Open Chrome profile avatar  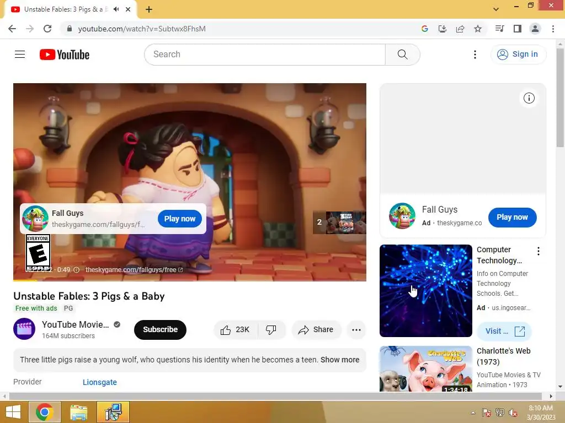pos(535,29)
